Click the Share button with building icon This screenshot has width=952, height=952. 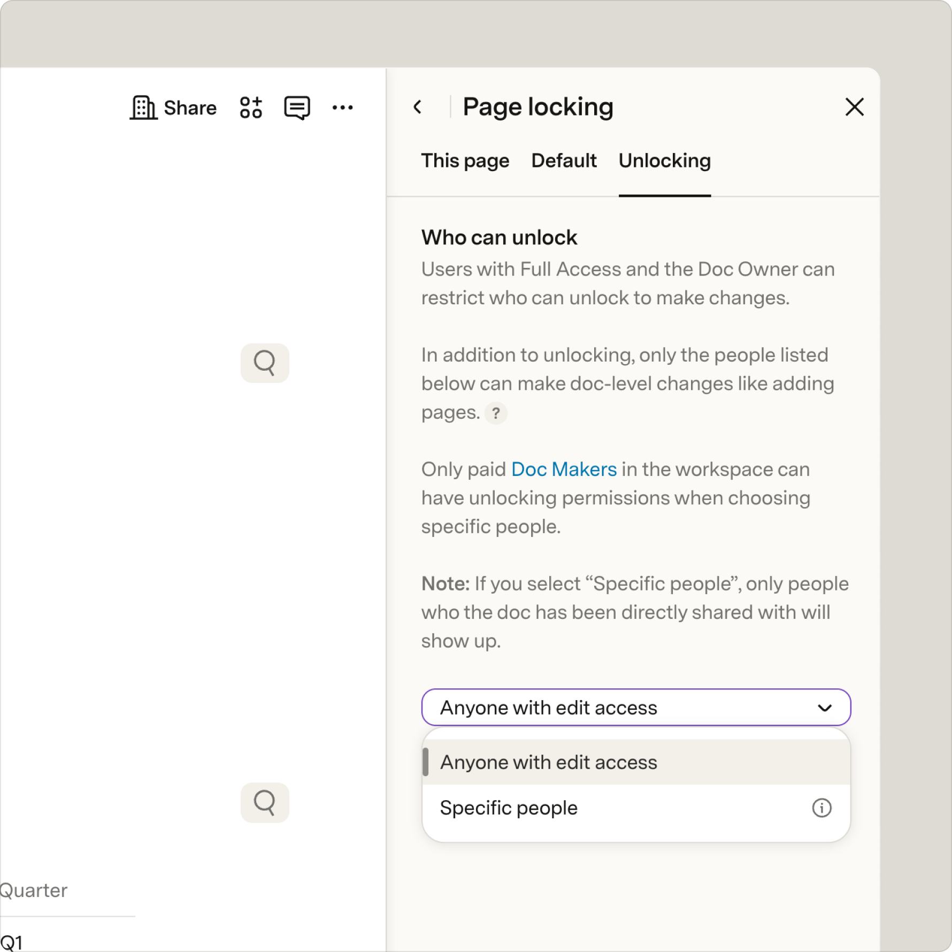point(173,108)
